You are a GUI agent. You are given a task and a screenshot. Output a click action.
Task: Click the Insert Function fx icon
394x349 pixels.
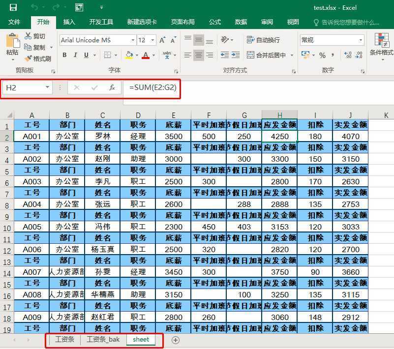(112, 87)
